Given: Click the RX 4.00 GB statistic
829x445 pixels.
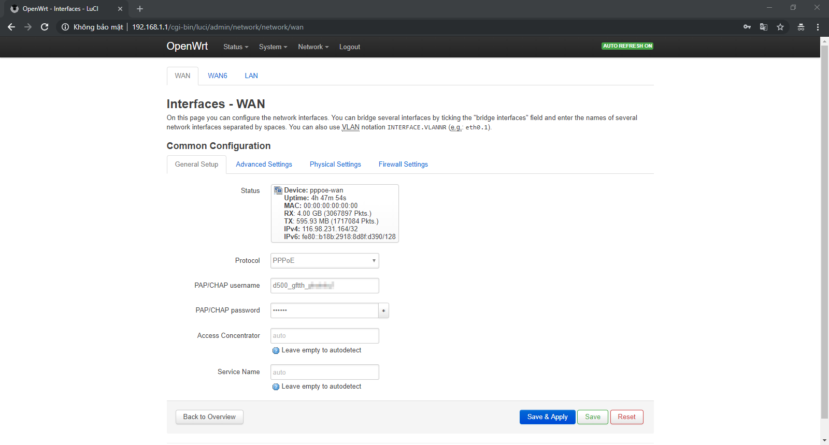Looking at the screenshot, I should tap(327, 213).
